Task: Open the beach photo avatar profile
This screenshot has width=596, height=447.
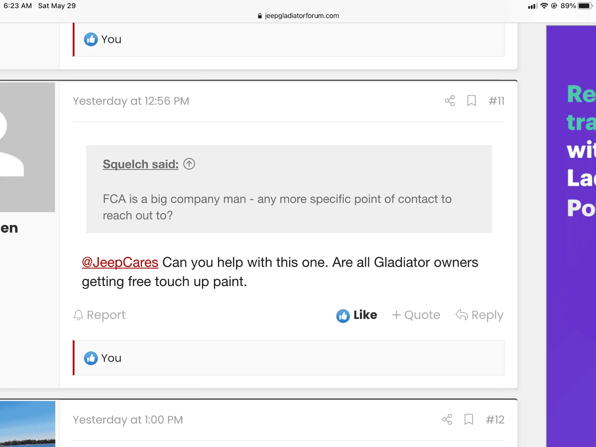Action: point(27,424)
